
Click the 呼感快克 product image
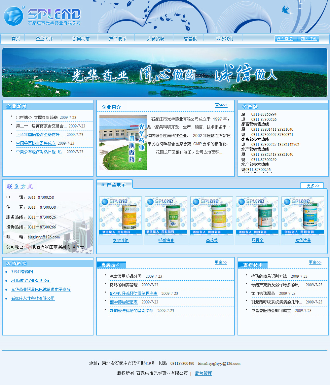[x=166, y=215]
